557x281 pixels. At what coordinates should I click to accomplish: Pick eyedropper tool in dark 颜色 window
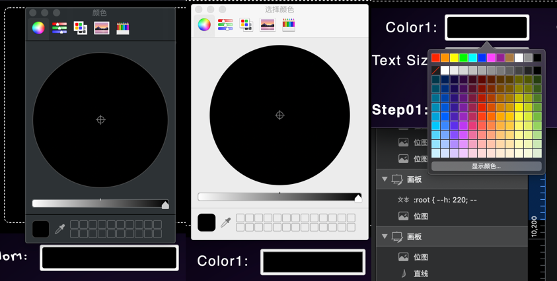pyautogui.click(x=59, y=229)
